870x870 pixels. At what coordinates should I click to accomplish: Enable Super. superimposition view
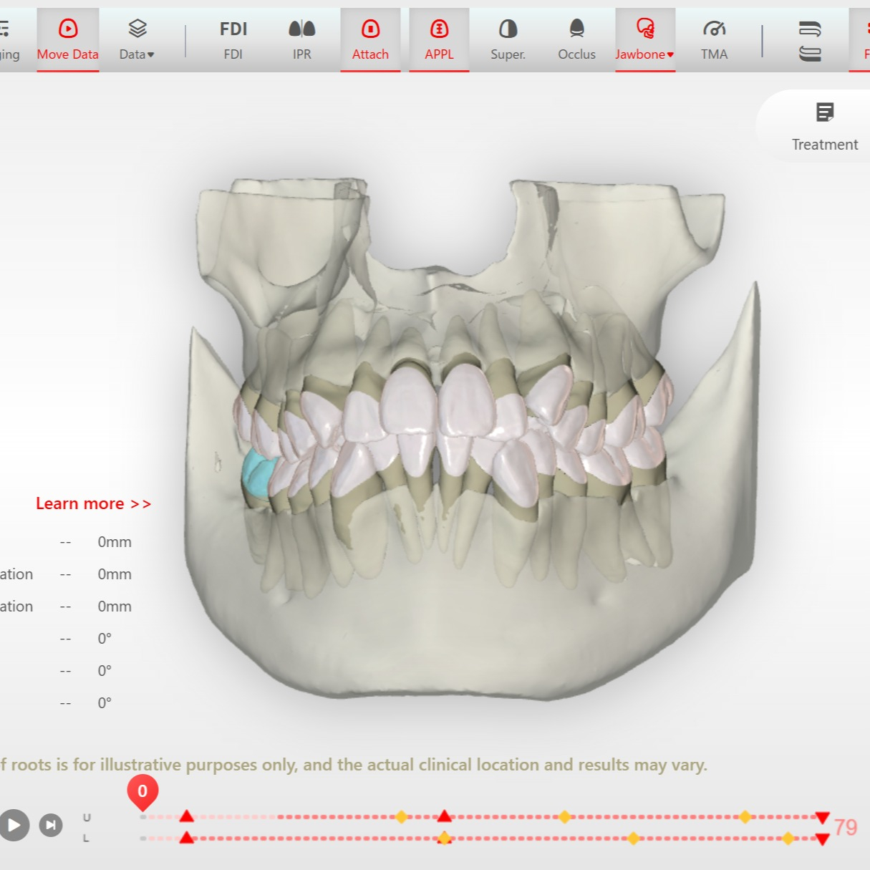click(508, 40)
